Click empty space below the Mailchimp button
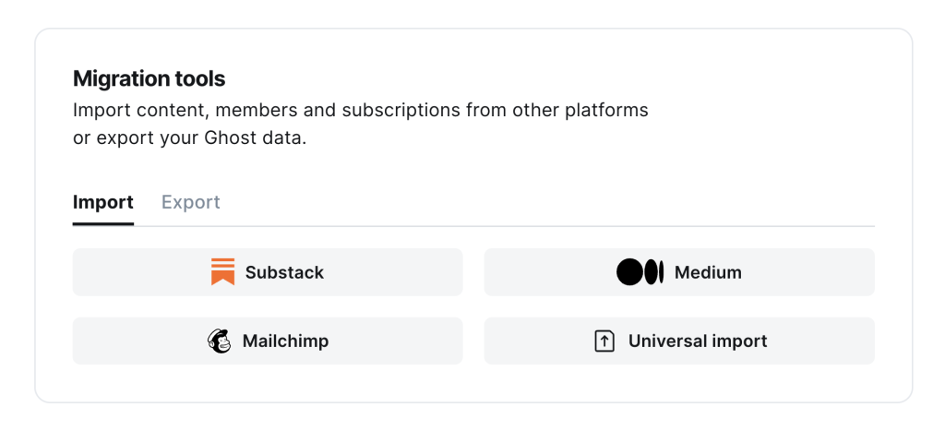Screen dimensions: 945x431 [268, 383]
